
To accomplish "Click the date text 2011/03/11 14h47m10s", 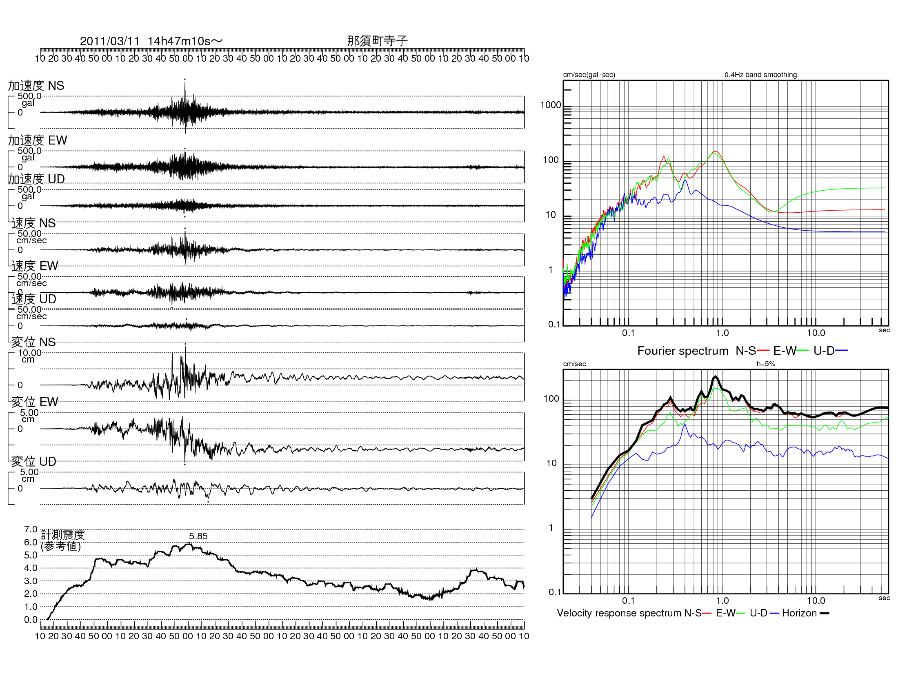I will point(151,41).
